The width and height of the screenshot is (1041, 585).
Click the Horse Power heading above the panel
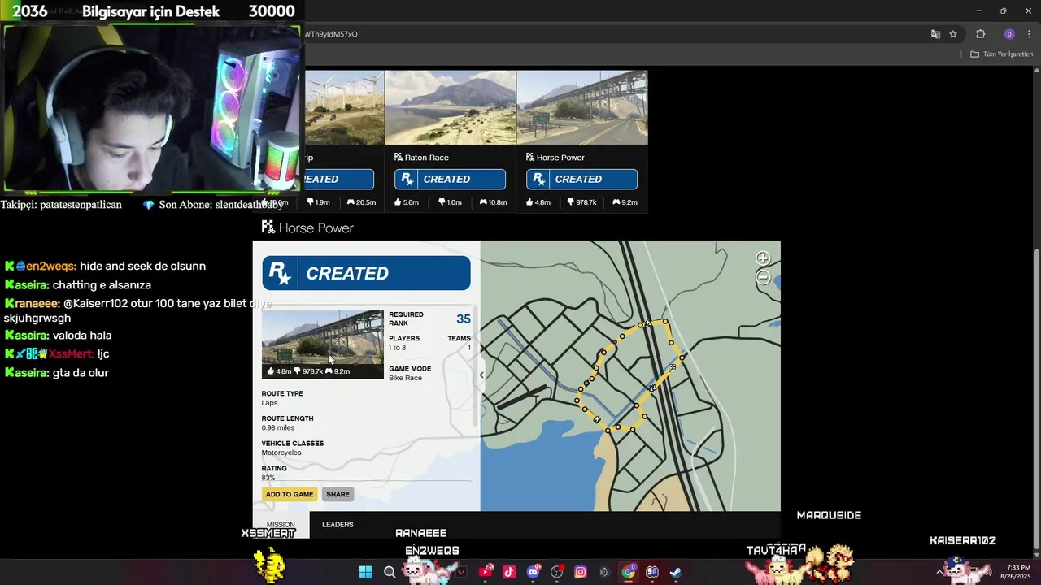(x=316, y=228)
